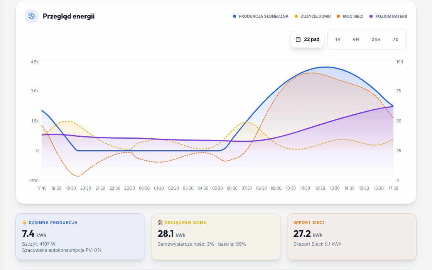
Task: Click the Eksport Sieci: 9.1 kWh text
Action: click(317, 244)
